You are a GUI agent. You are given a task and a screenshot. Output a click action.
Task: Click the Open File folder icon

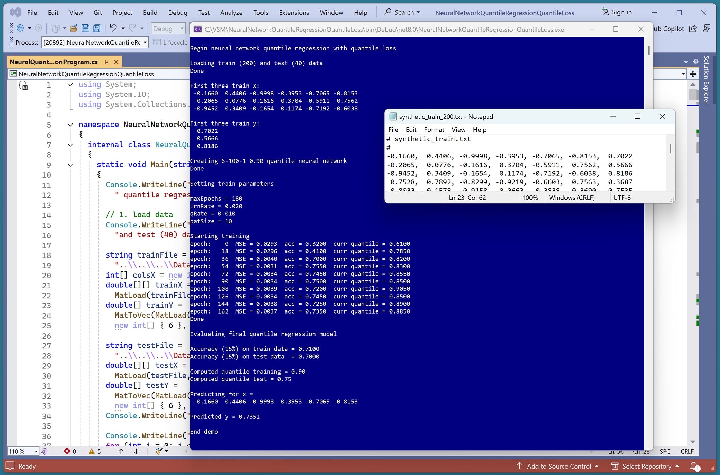click(73, 28)
